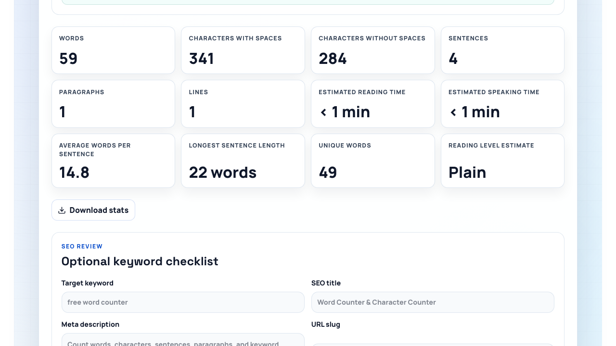Click the Longest Sentence Length label

point(237,146)
